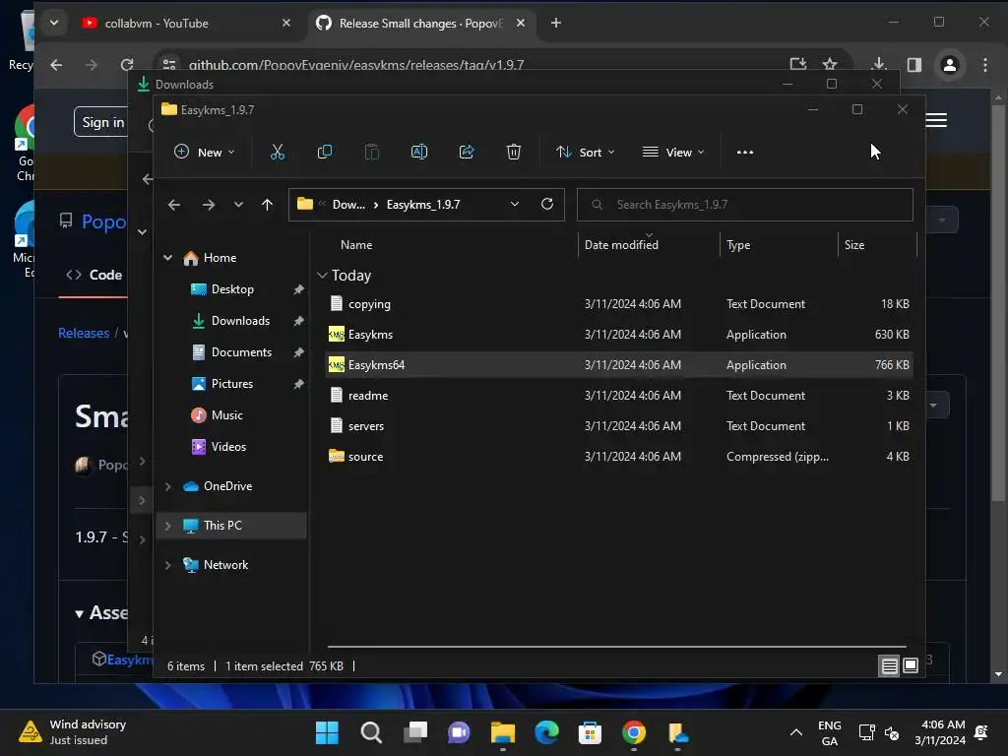Open Chrome tab search dropdown
This screenshot has height=756, width=1008.
(x=54, y=24)
